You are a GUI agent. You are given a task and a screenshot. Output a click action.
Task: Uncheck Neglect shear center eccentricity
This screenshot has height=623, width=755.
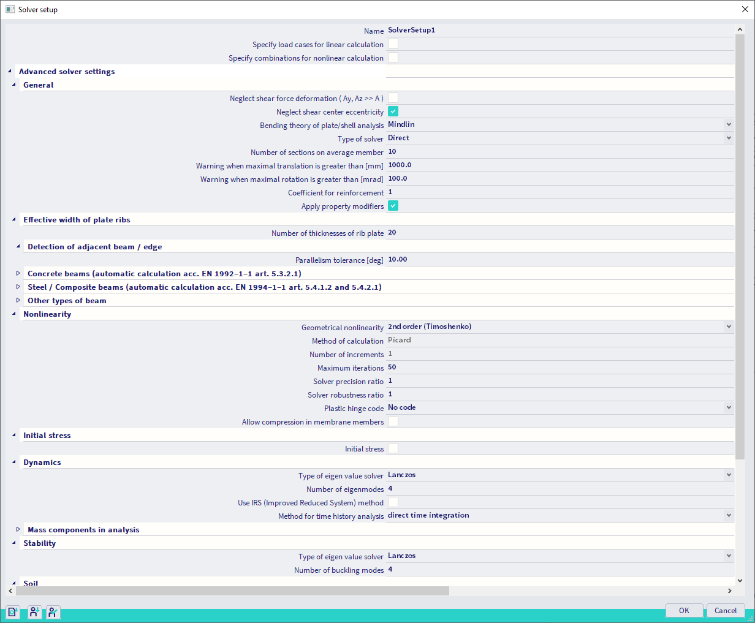click(x=393, y=111)
